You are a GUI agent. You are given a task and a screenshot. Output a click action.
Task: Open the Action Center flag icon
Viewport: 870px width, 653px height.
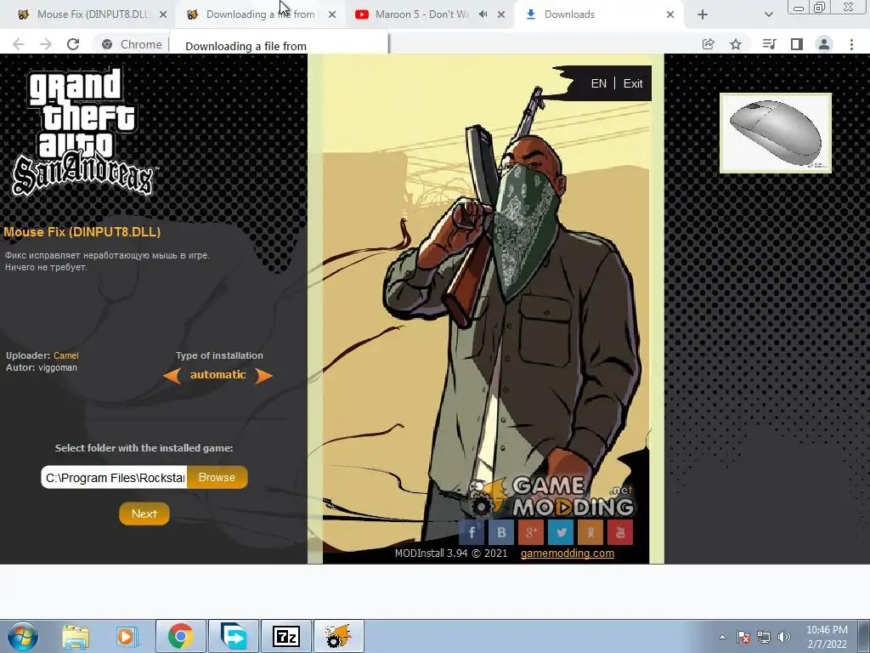(743, 637)
